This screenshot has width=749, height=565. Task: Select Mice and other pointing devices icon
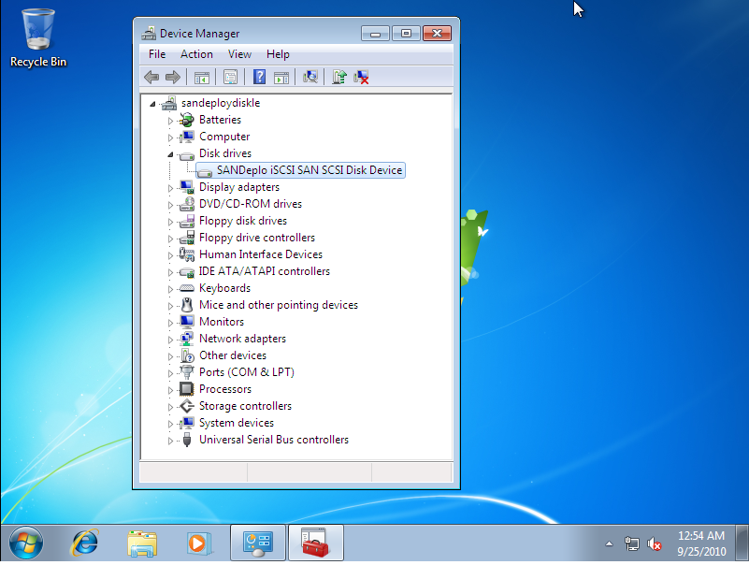click(187, 305)
